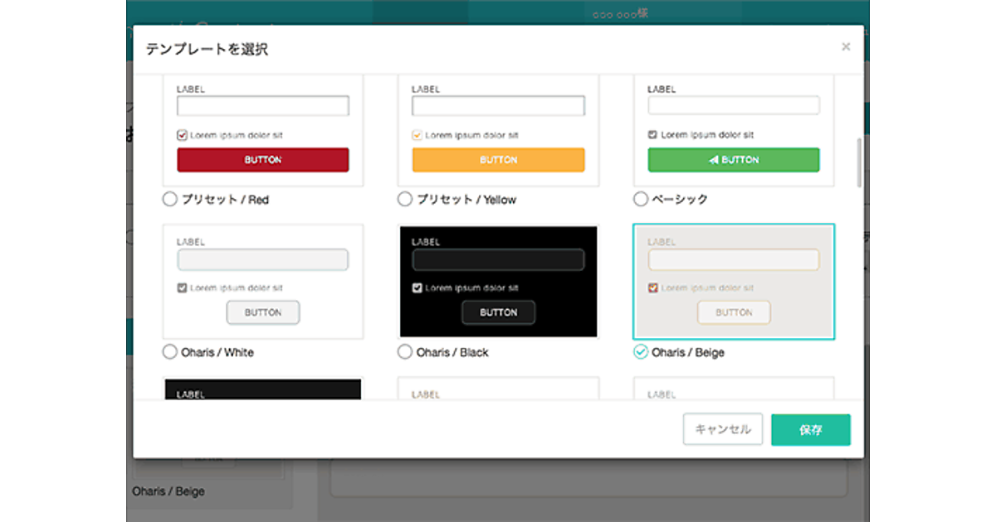
Task: Click the LABEL input in Yellow preset preview
Action: coord(498,106)
